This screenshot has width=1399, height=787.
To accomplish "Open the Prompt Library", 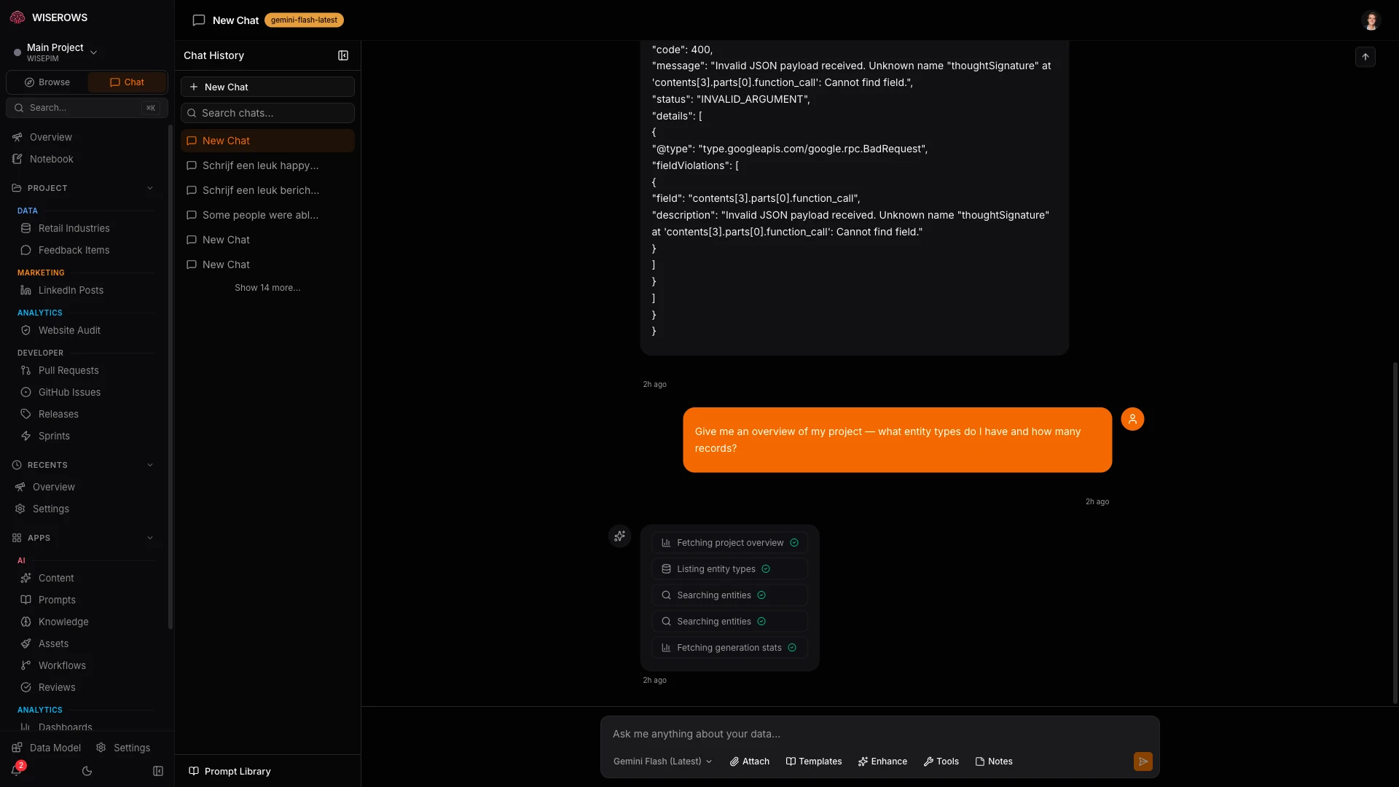I will pyautogui.click(x=229, y=771).
